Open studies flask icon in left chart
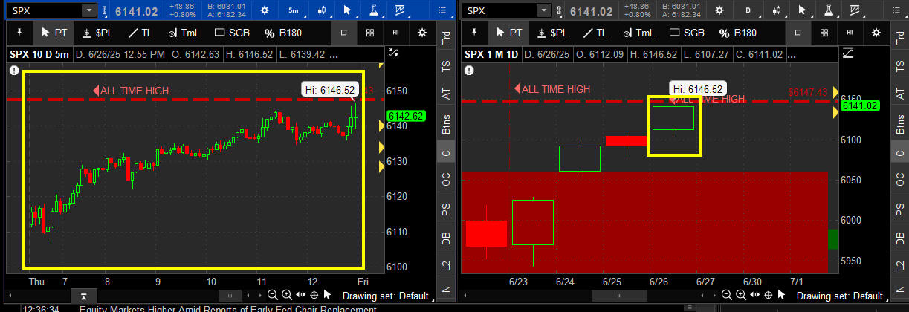Viewport: 909px width, 312px height. [x=373, y=10]
